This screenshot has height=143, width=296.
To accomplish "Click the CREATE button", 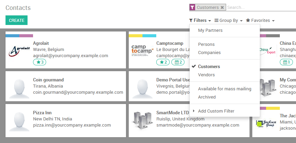I will (17, 20).
